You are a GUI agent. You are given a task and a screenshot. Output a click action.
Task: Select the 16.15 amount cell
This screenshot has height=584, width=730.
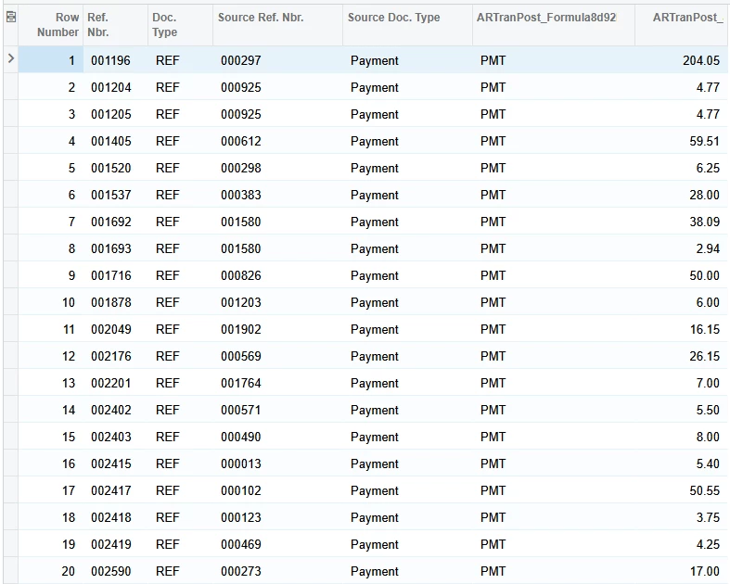pyautogui.click(x=682, y=329)
